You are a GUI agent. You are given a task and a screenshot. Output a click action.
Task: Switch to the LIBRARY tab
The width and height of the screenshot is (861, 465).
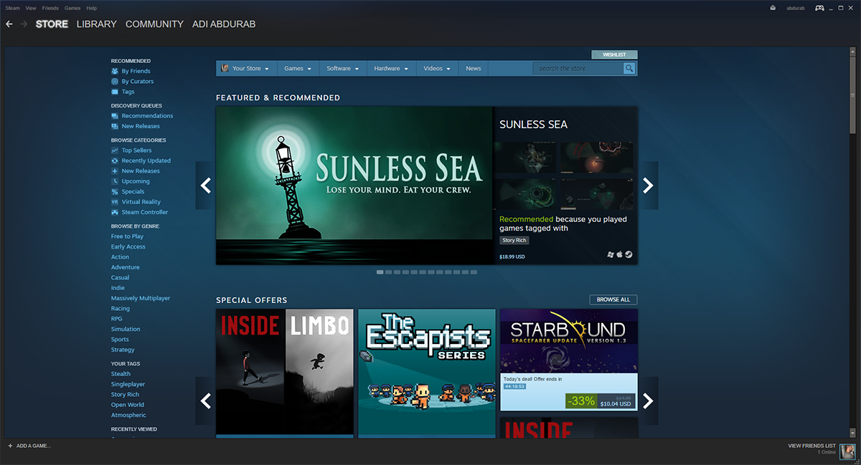(96, 24)
